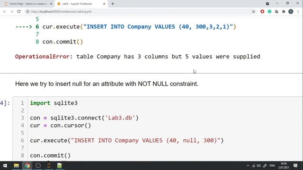Click the OperationalError message text
The width and height of the screenshot is (303, 170).
[138, 57]
